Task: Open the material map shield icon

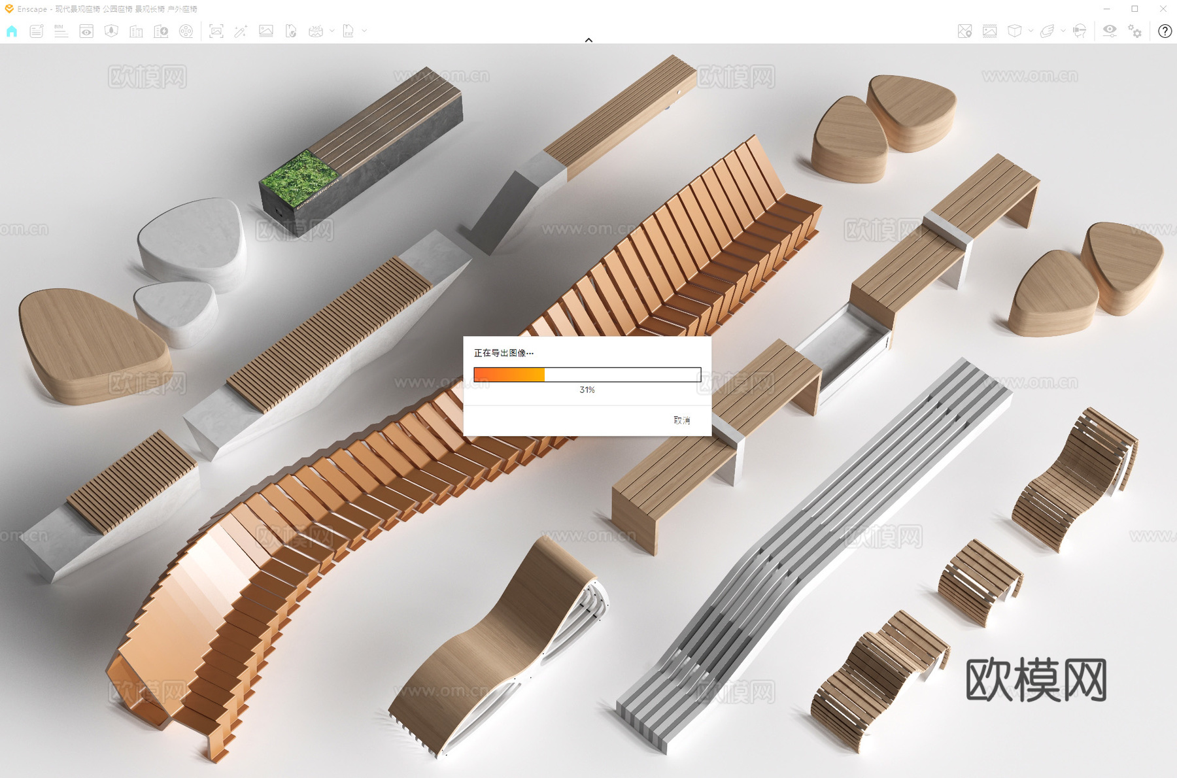Action: coord(111,31)
